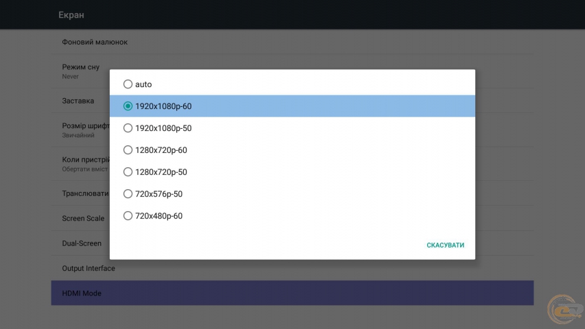Select the 720x480p-60 option
The height and width of the screenshot is (329, 585).
tap(128, 216)
